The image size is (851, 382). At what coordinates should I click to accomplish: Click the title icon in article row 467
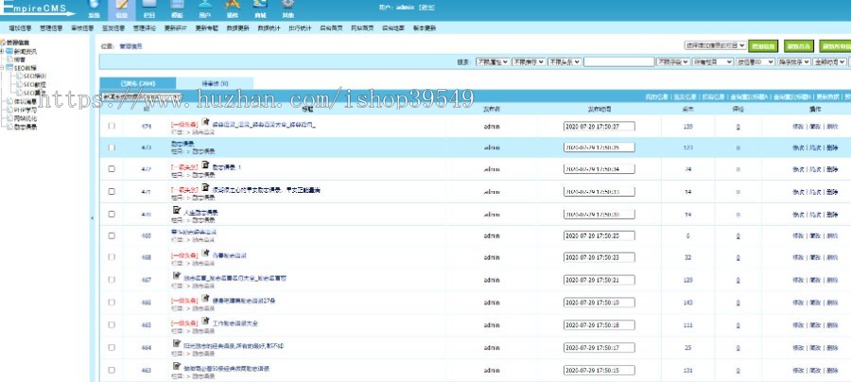(x=177, y=276)
